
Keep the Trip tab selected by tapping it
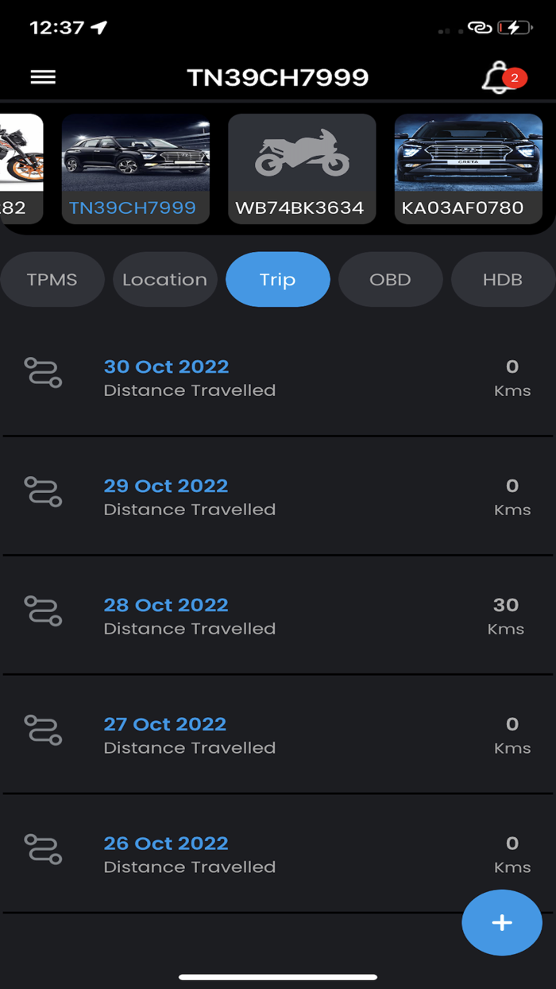coord(277,279)
